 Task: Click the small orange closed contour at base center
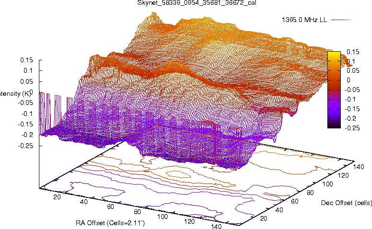click(178, 174)
